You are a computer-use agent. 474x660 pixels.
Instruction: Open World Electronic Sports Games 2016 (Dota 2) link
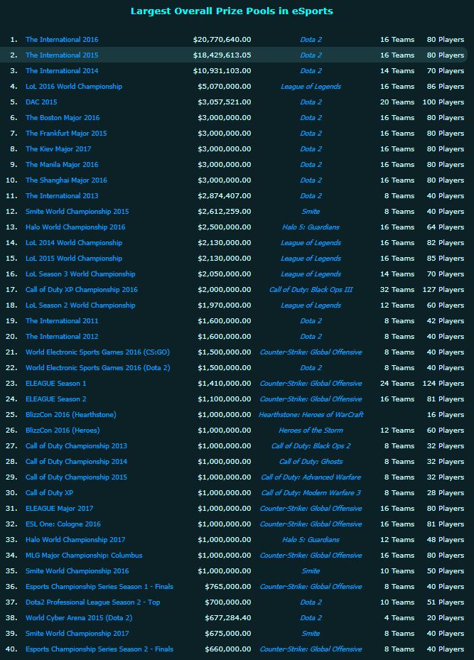97,367
